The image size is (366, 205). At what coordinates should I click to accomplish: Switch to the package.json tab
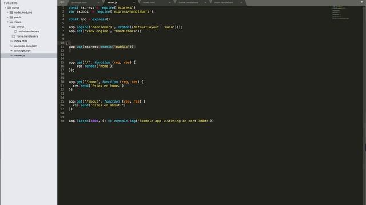click(x=79, y=2)
